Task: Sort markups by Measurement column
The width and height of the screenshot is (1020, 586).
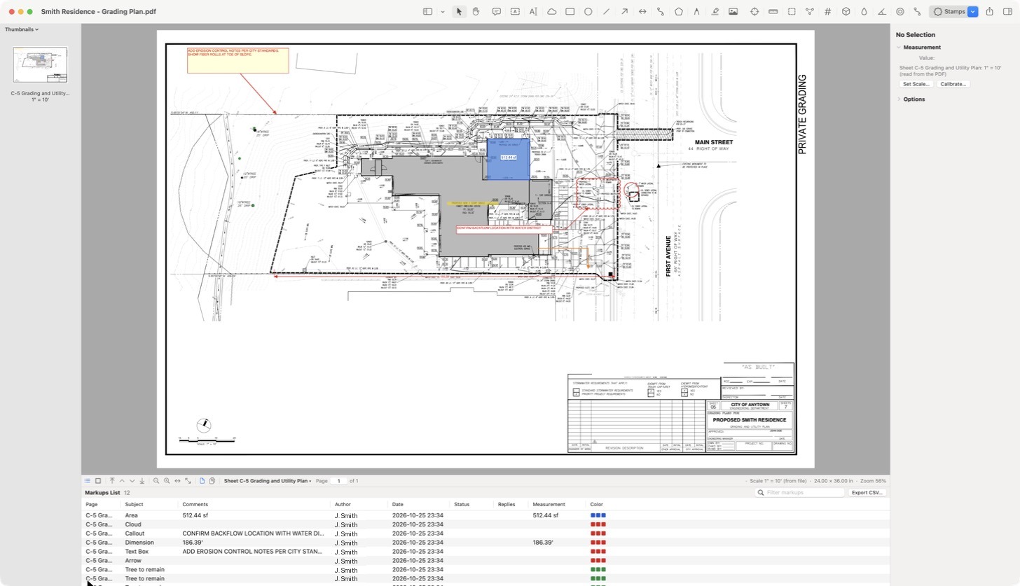Action: [549, 504]
